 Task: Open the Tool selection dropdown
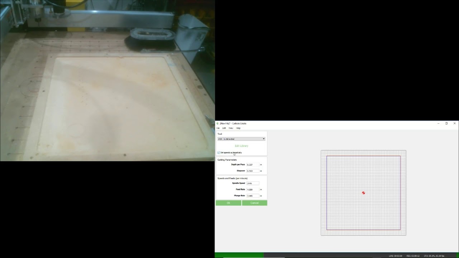tap(241, 139)
